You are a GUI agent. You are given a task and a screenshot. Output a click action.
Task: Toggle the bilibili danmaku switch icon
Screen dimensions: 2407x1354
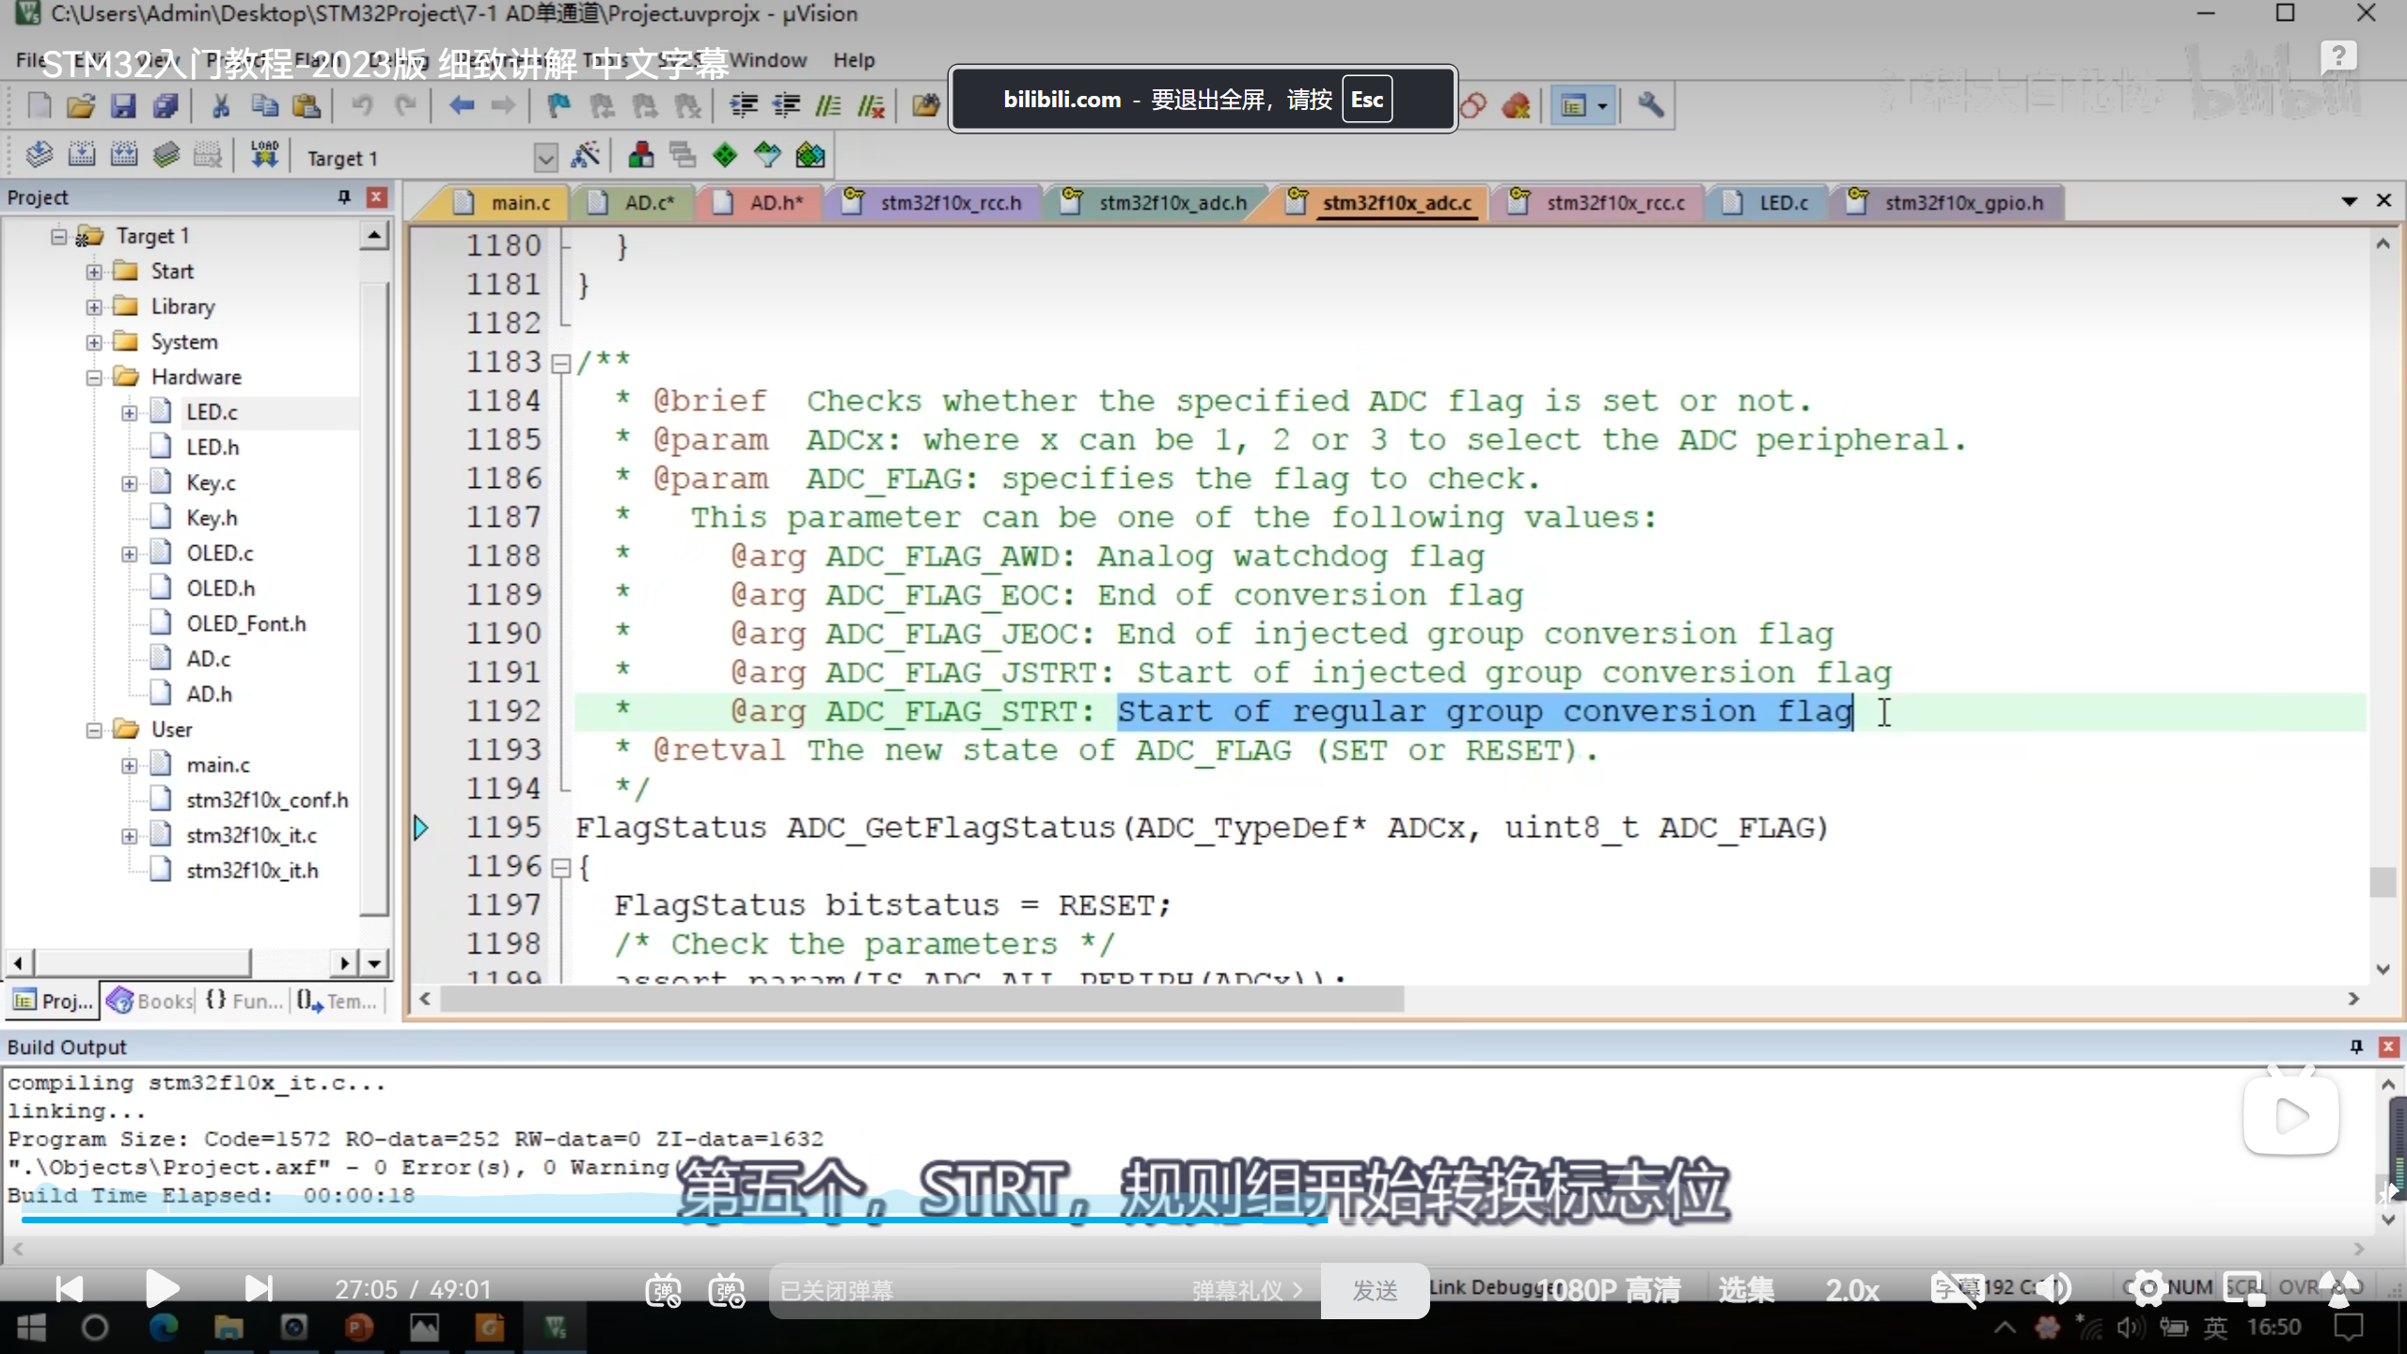pos(663,1290)
